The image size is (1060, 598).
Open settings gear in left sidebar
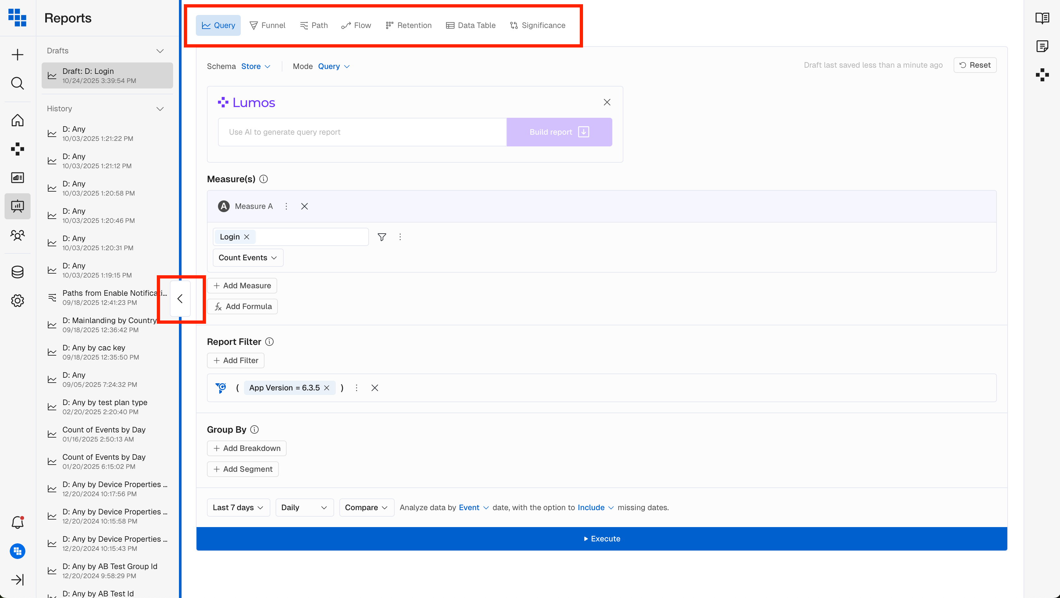(17, 300)
